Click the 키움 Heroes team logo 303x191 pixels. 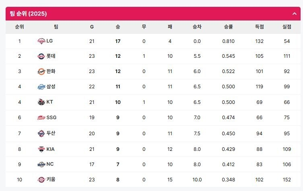coord(41,179)
